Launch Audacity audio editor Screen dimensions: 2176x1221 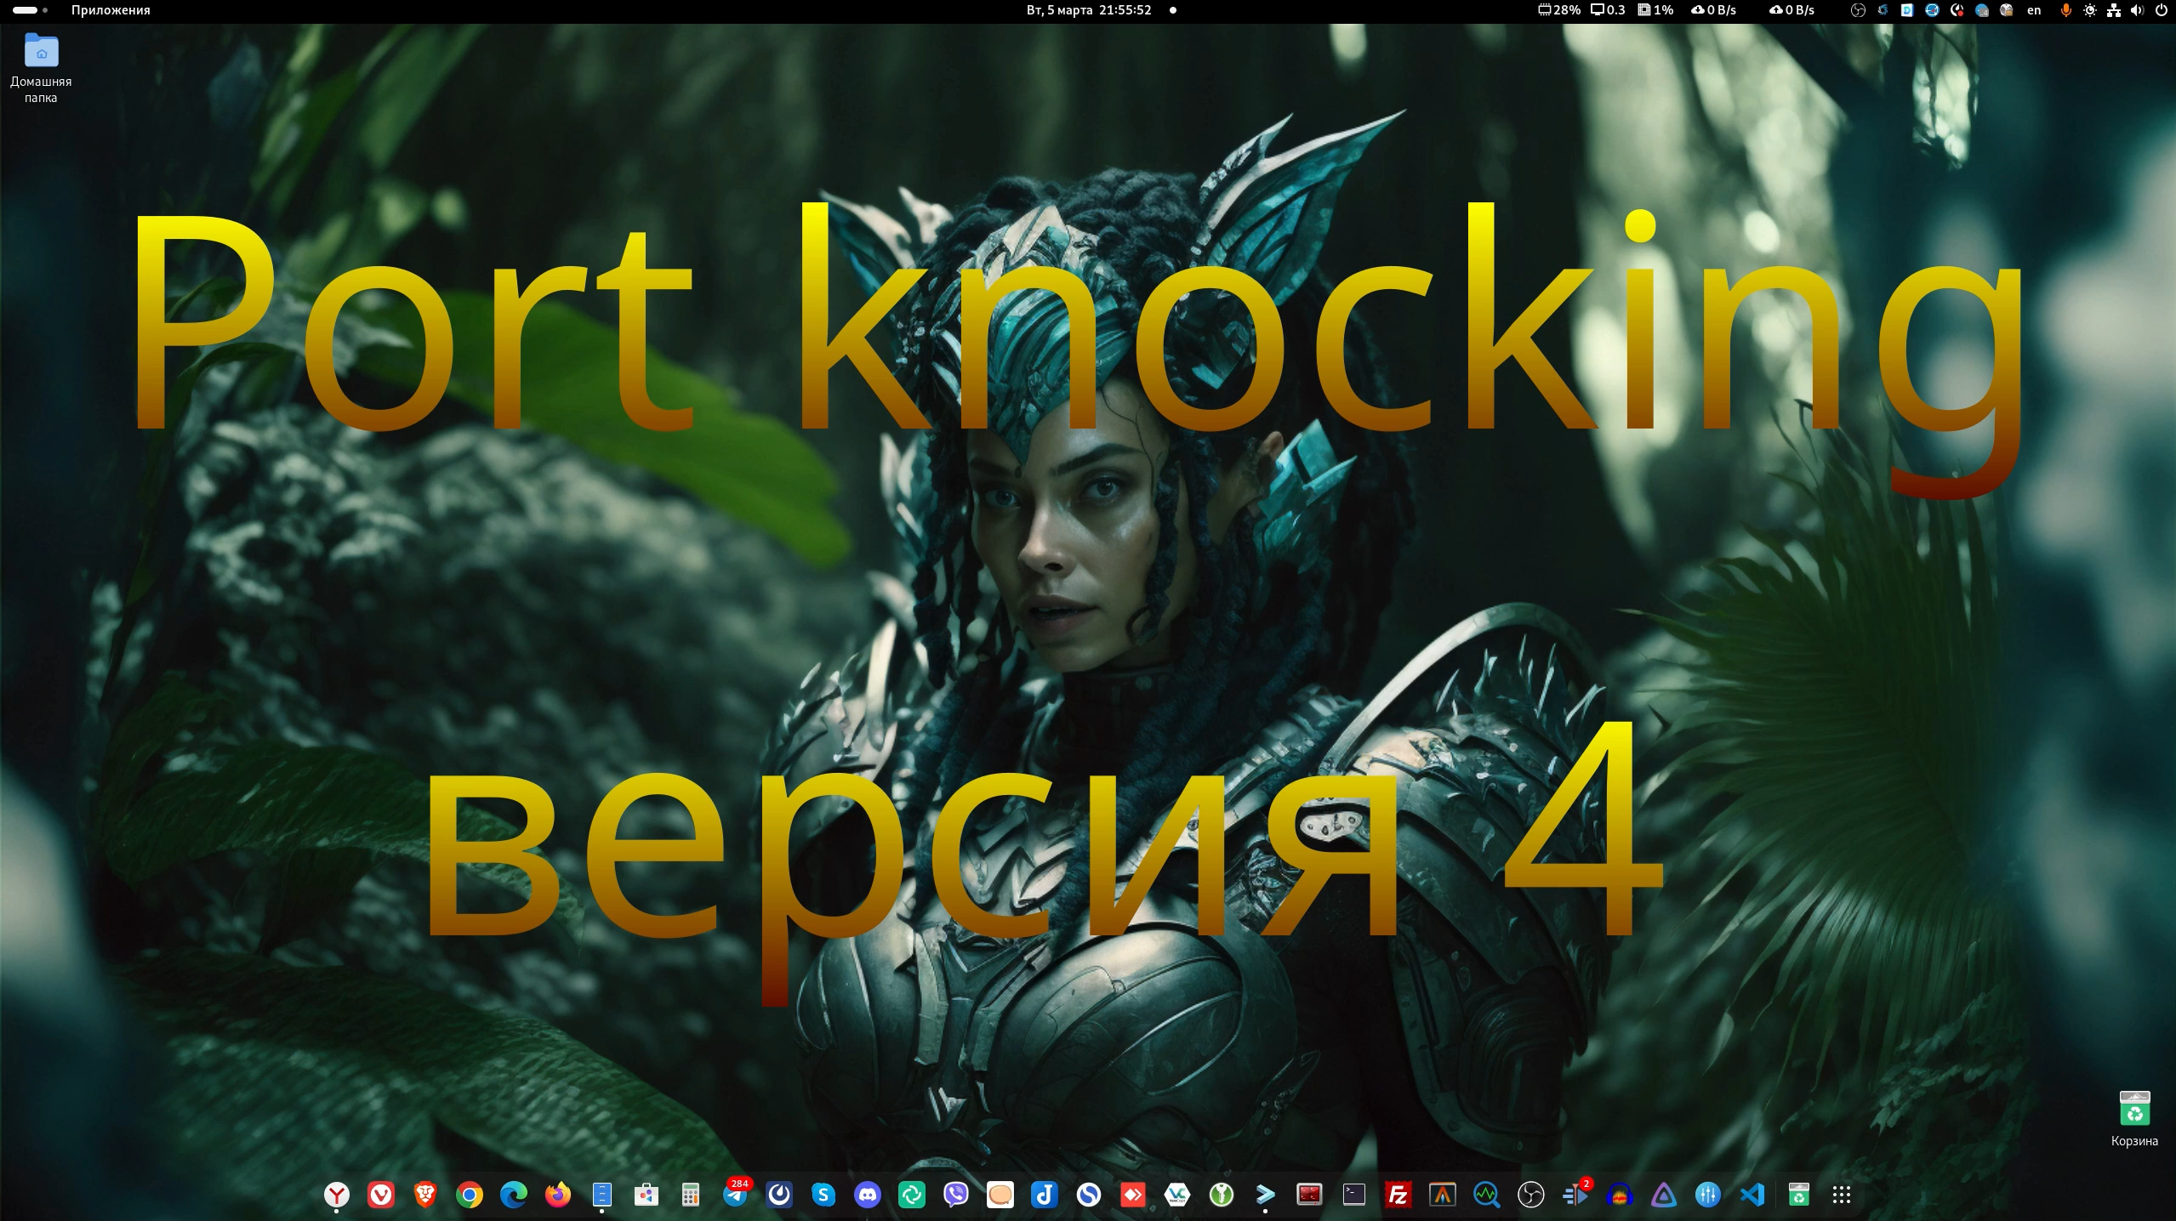tap(1619, 1195)
